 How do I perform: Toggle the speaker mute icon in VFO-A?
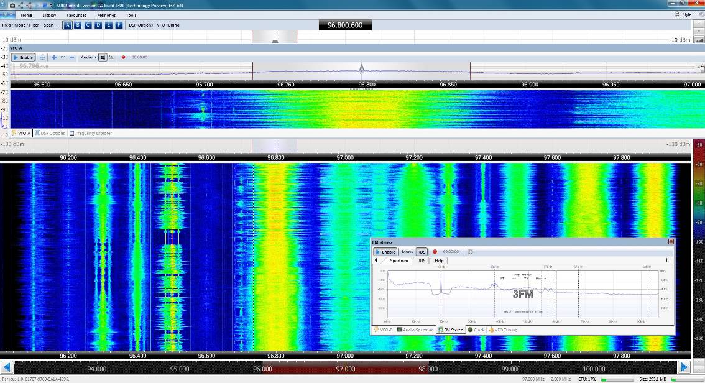103,57
